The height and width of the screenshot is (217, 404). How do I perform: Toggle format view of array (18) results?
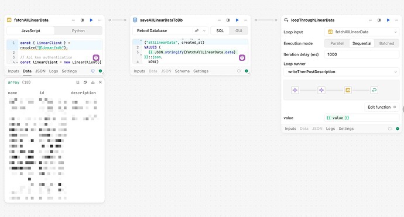click(x=77, y=82)
